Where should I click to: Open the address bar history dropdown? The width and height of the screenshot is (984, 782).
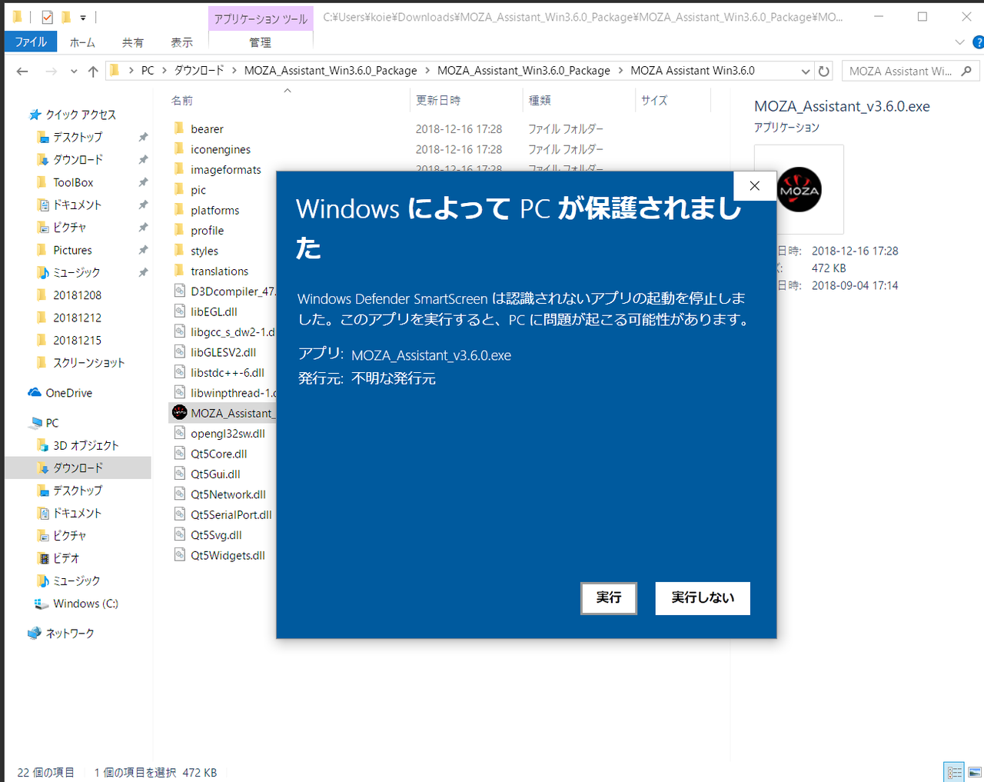tap(805, 71)
